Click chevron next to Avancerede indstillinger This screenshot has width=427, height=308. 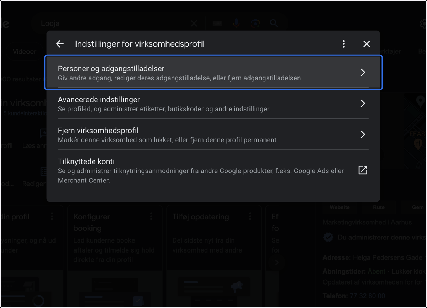[x=363, y=103]
